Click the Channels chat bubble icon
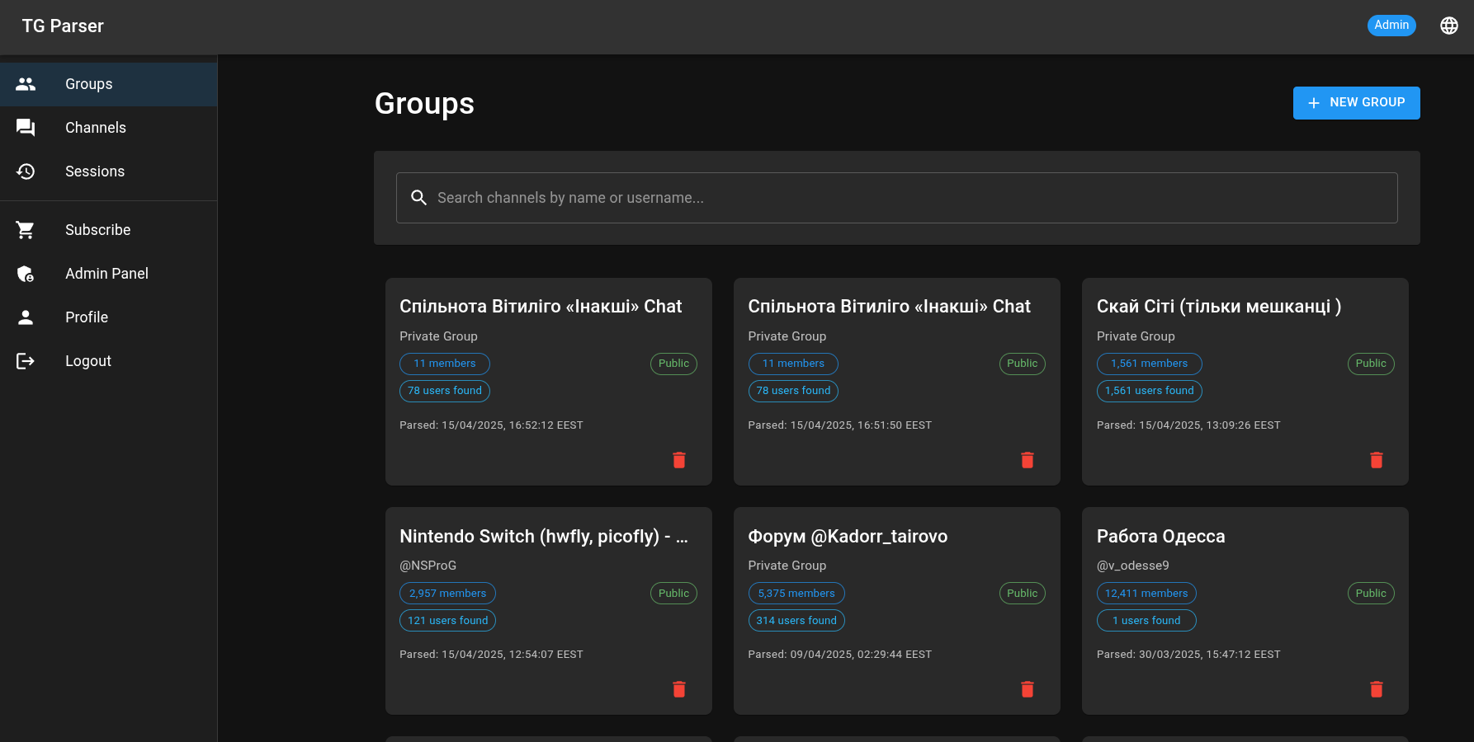 coord(26,128)
